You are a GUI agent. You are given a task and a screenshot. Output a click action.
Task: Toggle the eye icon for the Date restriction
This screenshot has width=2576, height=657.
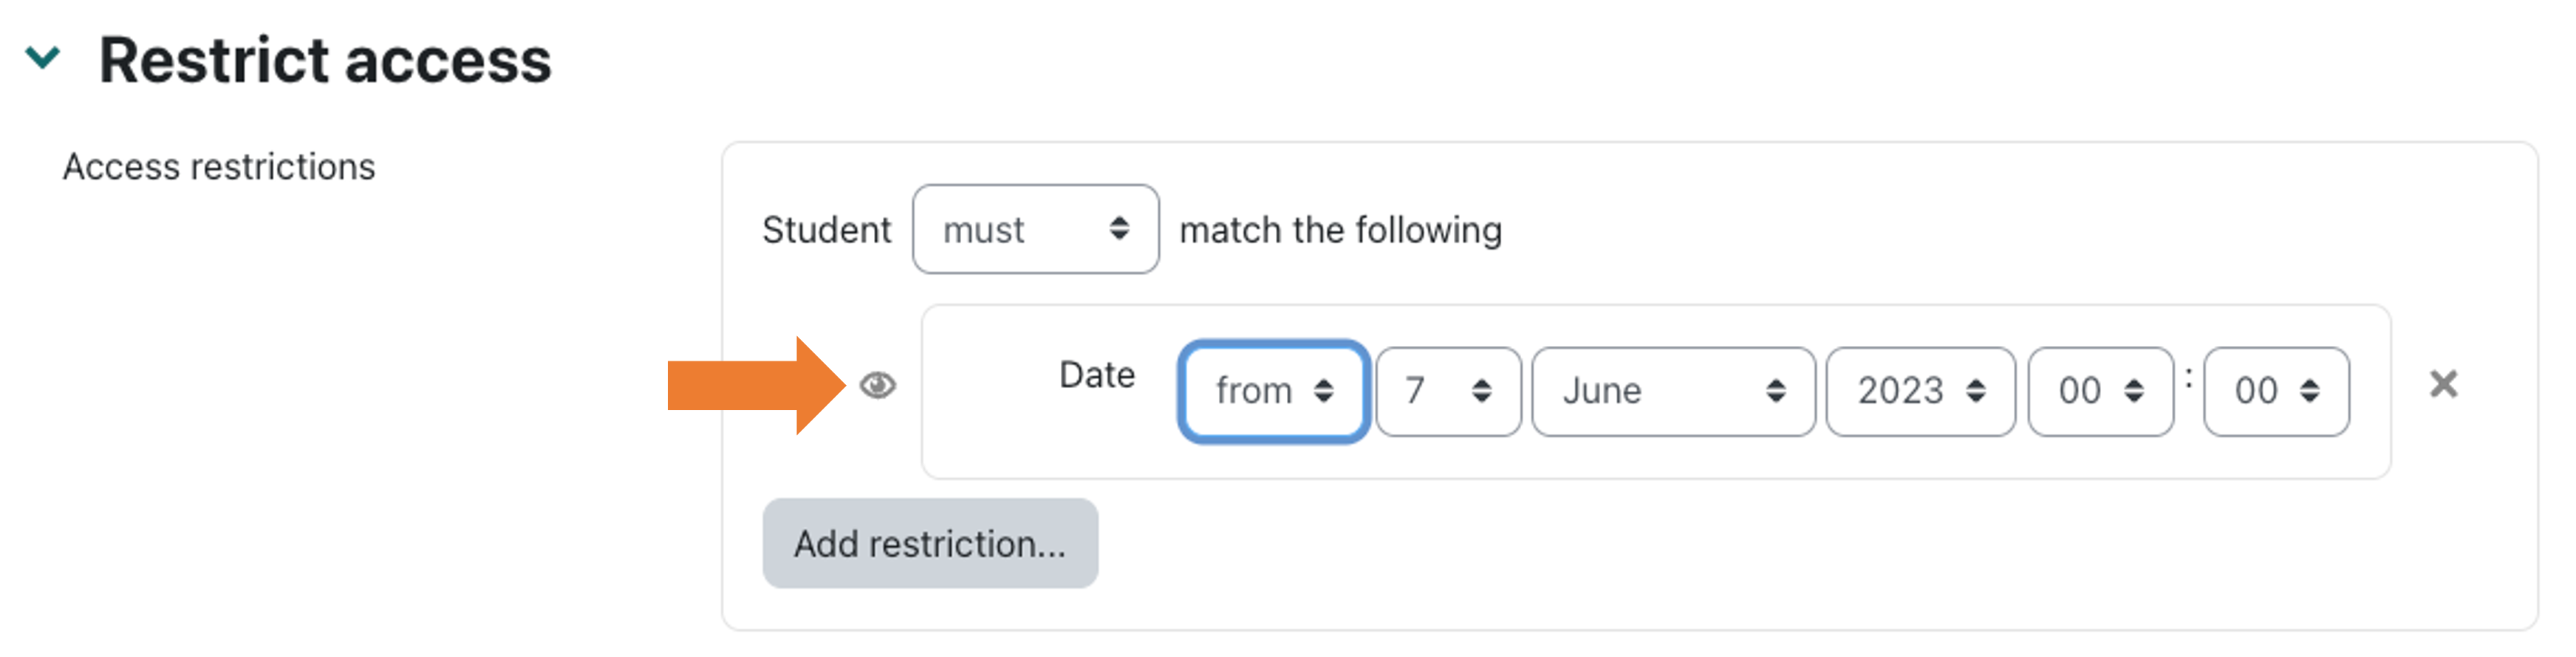pos(877,385)
